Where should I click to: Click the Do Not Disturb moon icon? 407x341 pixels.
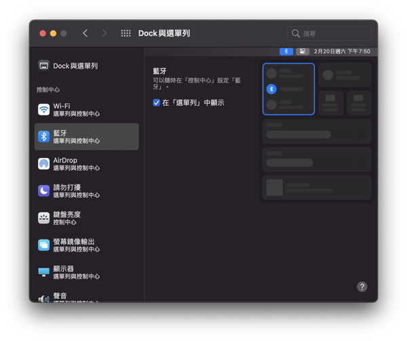point(43,191)
